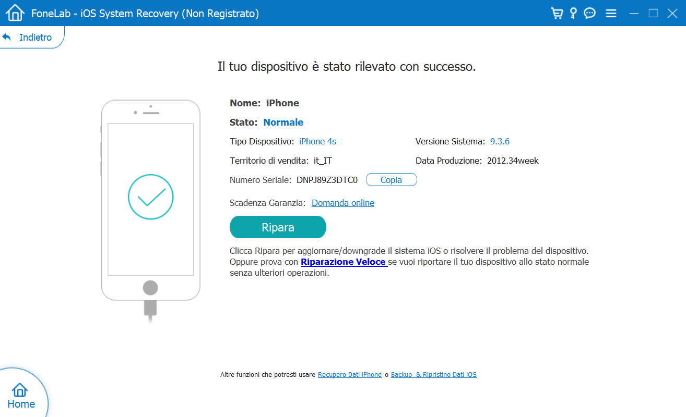Viewport: 686px width, 417px height.
Task: Open the Recupero Dati iPhone link
Action: [x=349, y=375]
